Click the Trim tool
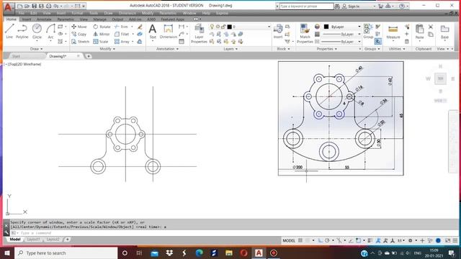This screenshot has height=259, width=461. [x=122, y=27]
